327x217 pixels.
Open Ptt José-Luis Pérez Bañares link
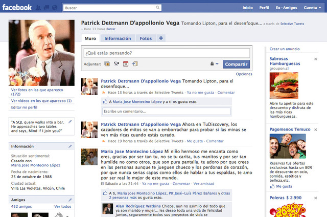tap(193, 193)
